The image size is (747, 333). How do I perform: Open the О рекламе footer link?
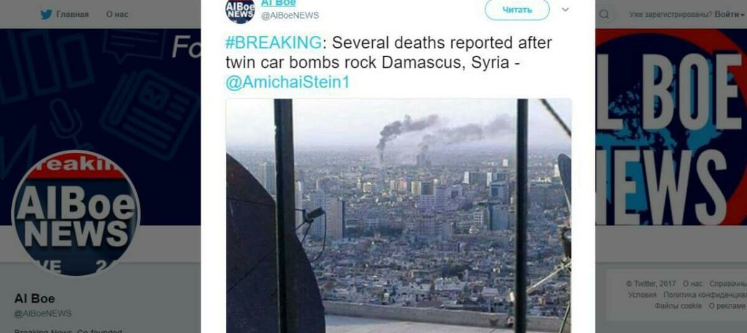[727, 306]
